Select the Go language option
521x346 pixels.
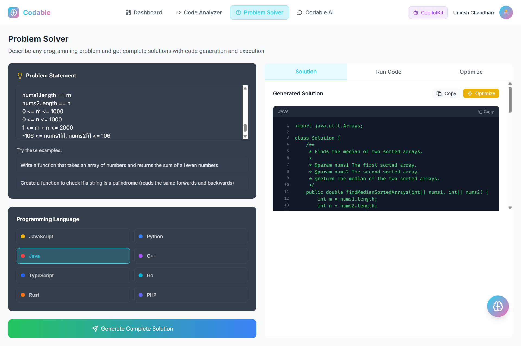(x=191, y=276)
